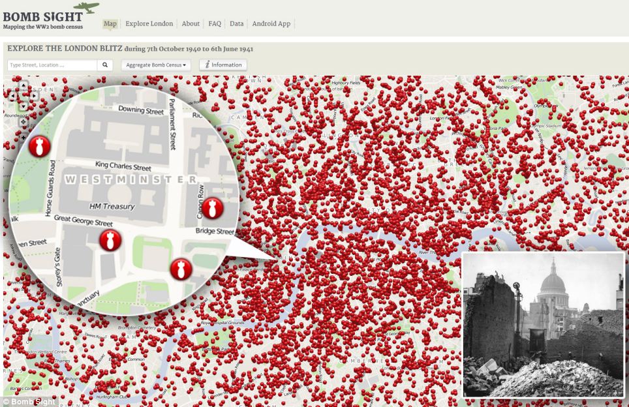Select the bomb marker on Great George Street

tap(111, 240)
